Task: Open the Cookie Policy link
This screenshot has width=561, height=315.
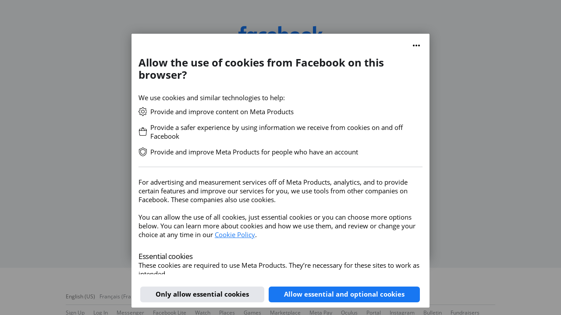Action: pos(234,235)
